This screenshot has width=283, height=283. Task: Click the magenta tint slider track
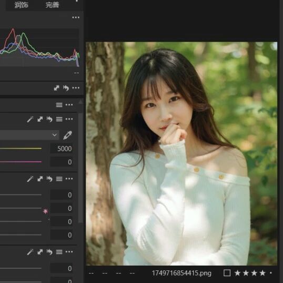click(x=21, y=162)
